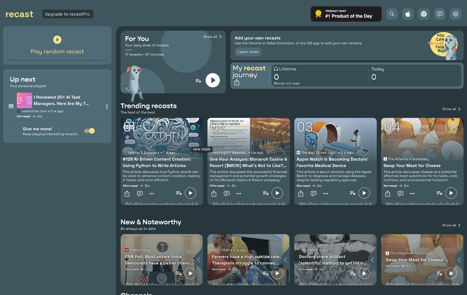Open the Product Hunt badge
The image size is (467, 295).
click(x=346, y=14)
